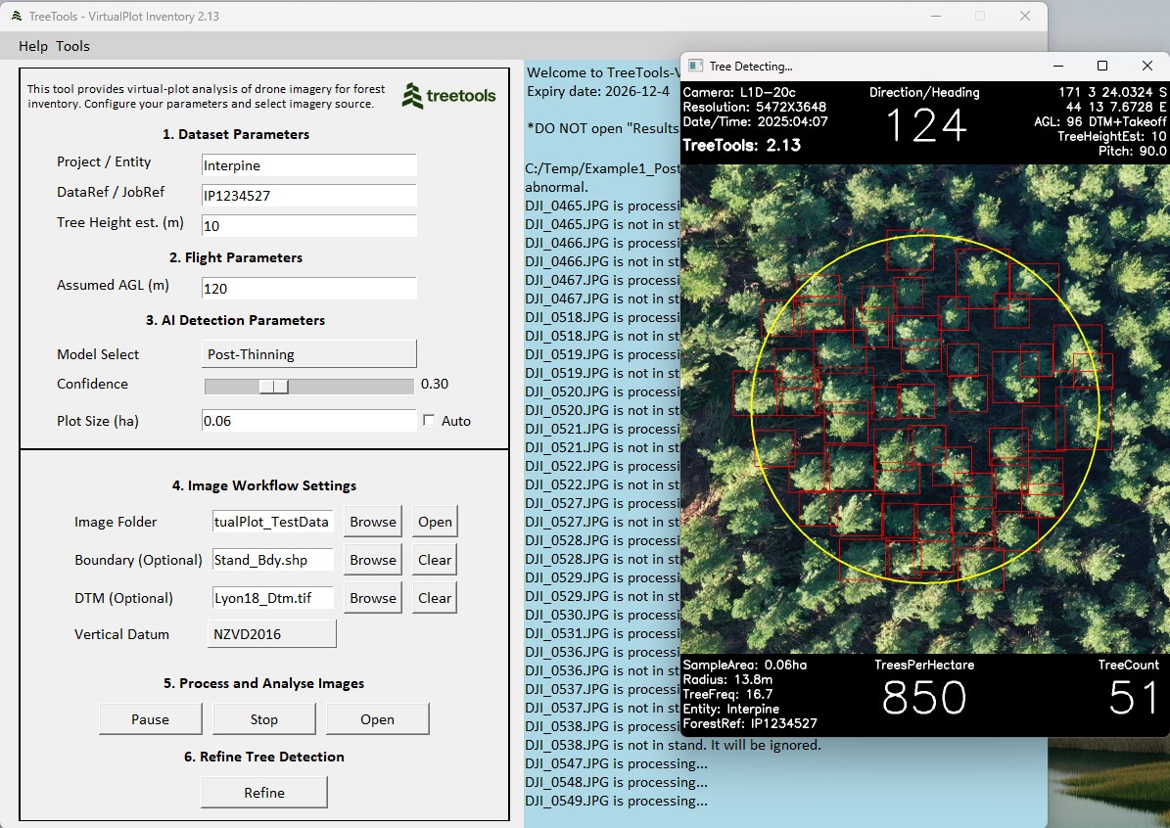Close the Tree Detecting window
Viewport: 1170px width, 828px height.
click(x=1147, y=66)
